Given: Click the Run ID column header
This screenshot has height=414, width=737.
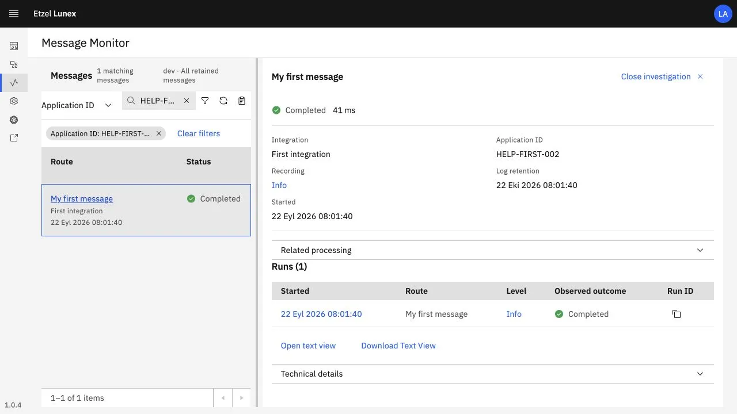Looking at the screenshot, I should [x=680, y=291].
